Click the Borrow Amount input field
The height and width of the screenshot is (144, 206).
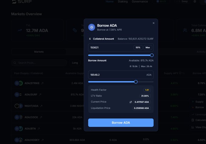click(x=121, y=75)
